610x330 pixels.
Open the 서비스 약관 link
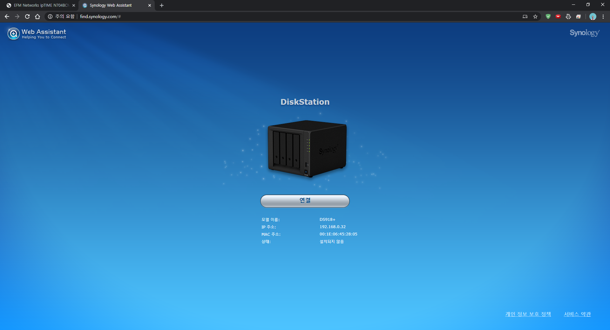click(577, 314)
